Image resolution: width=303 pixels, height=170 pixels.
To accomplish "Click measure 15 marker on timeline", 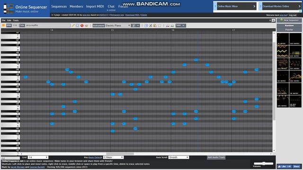I will (x=112, y=30).
